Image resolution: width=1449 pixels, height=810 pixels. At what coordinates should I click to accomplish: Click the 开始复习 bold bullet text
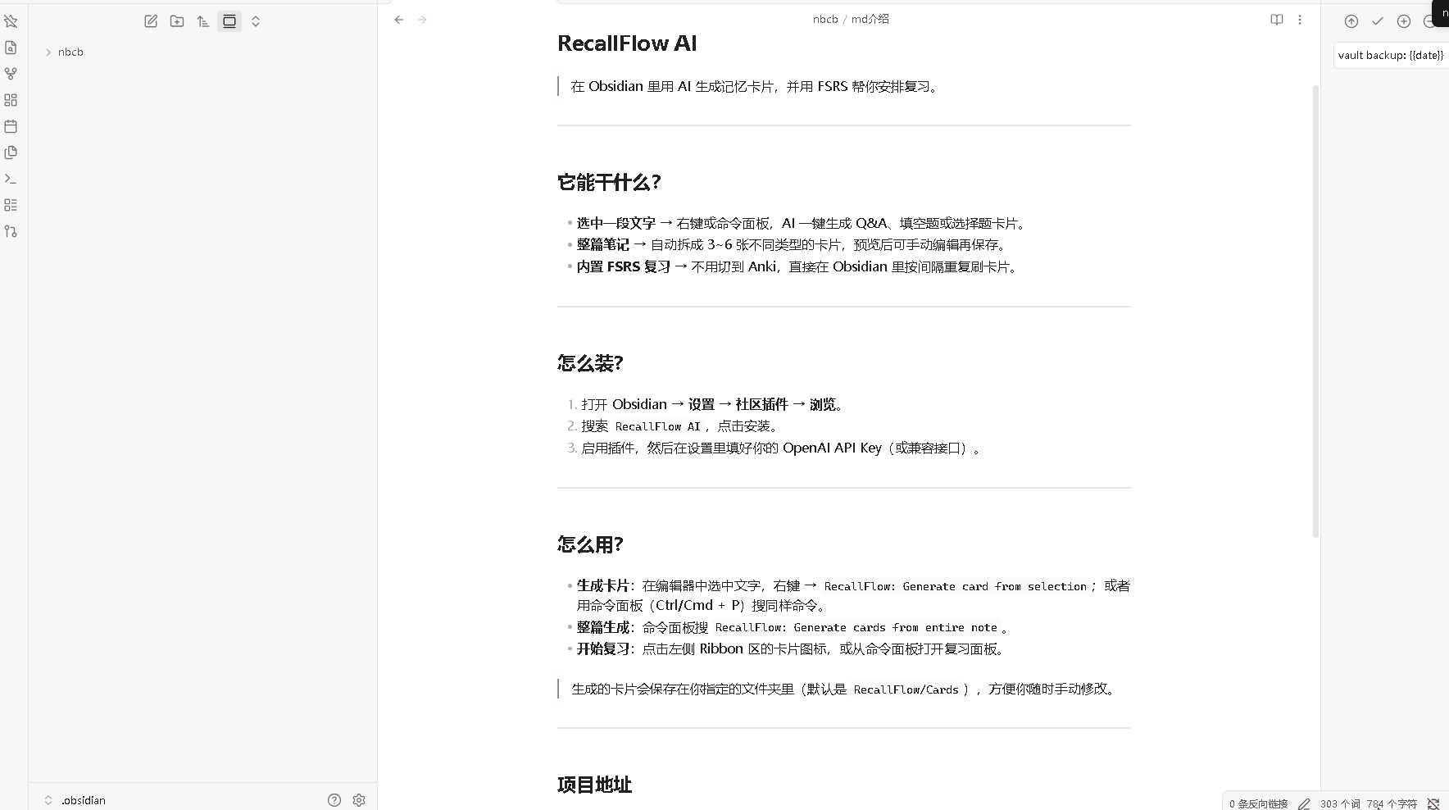tap(603, 648)
